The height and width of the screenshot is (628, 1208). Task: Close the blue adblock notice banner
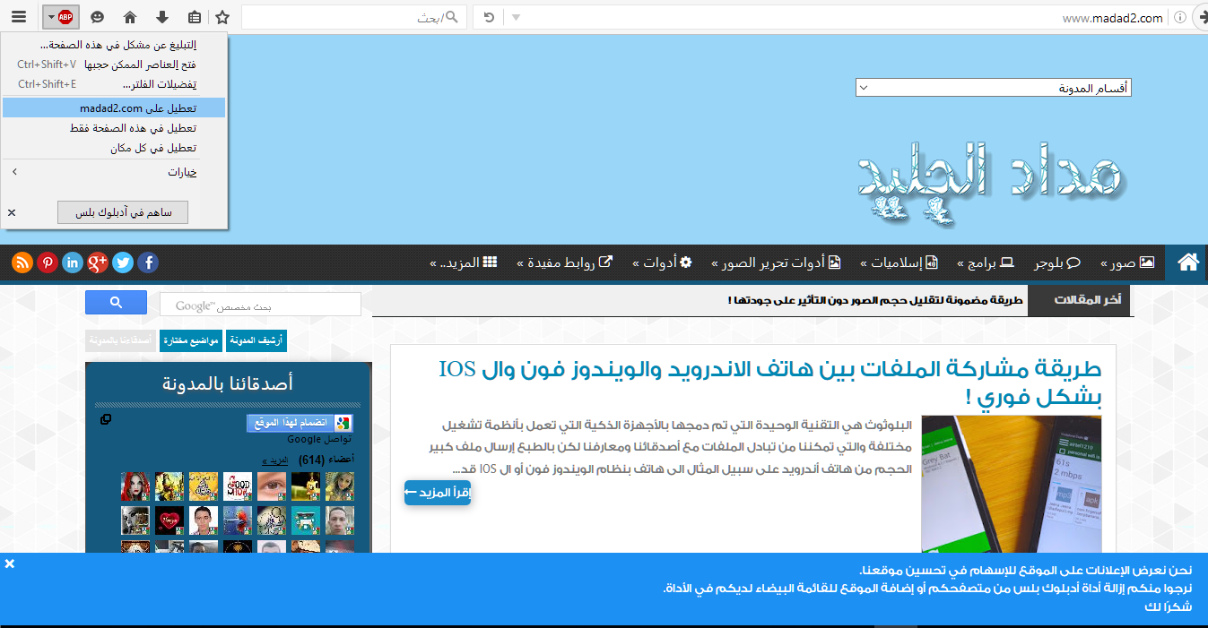pos(10,563)
